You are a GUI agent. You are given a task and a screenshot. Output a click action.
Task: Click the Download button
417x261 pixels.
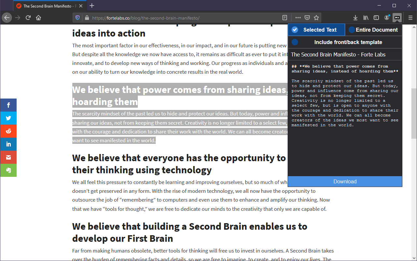click(345, 181)
